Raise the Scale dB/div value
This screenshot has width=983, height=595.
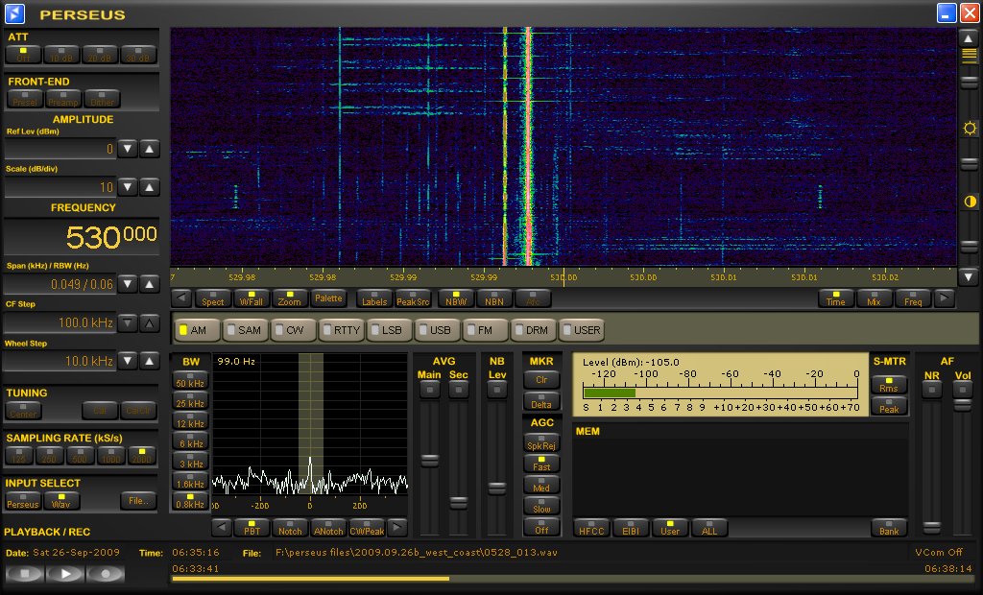pyautogui.click(x=149, y=187)
